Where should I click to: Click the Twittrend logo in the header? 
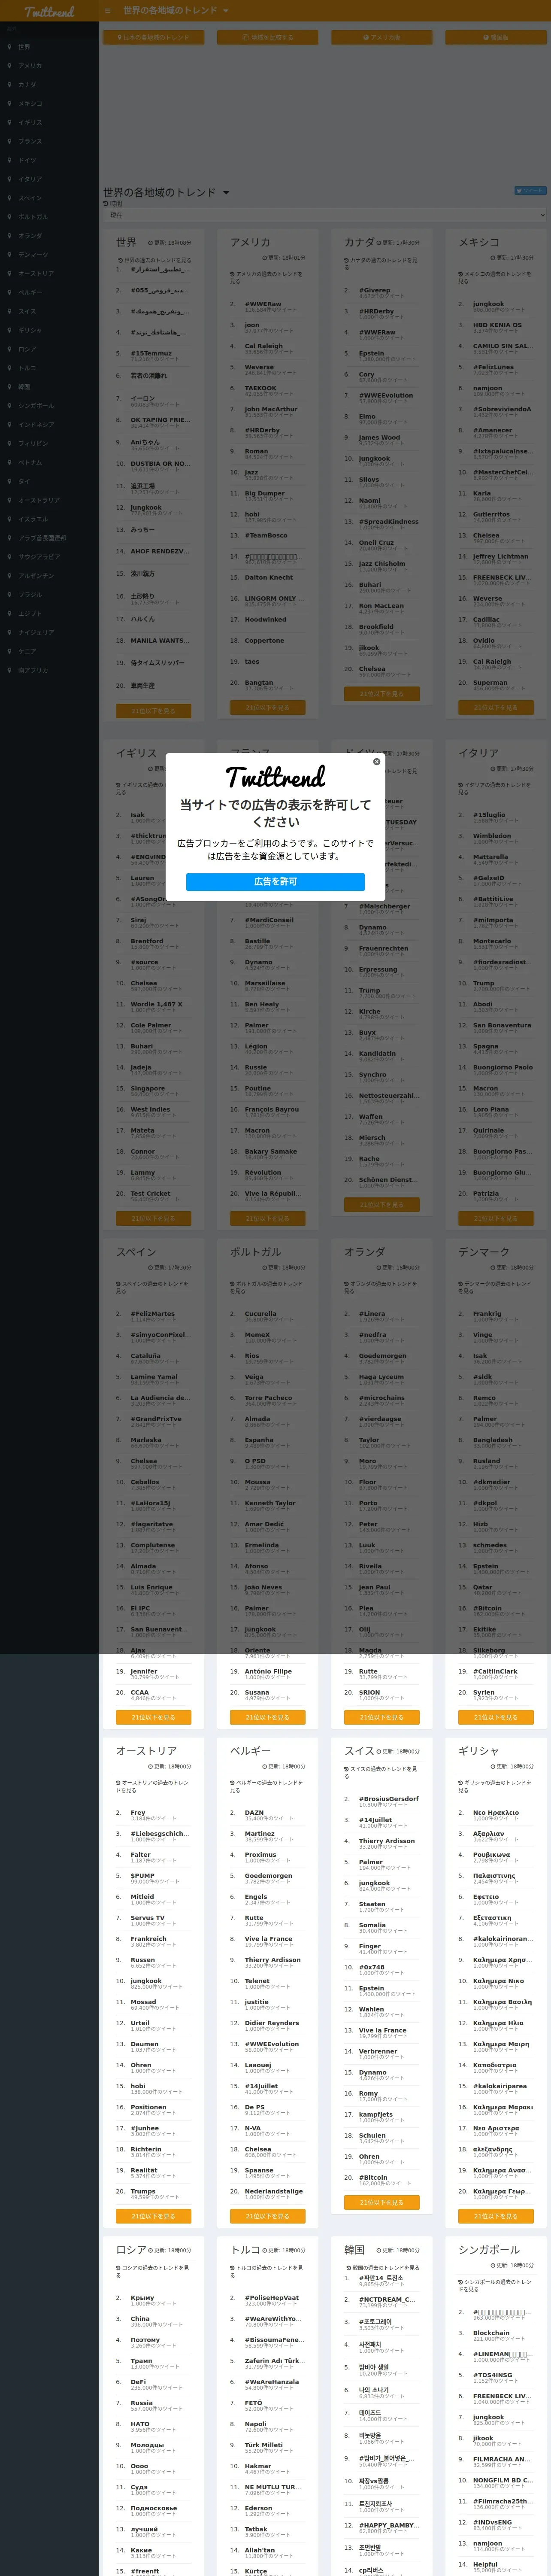(49, 11)
